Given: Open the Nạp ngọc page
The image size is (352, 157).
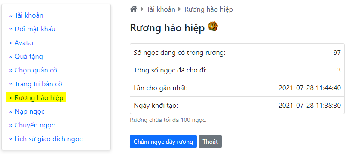Looking at the screenshot, I should coord(27,112).
